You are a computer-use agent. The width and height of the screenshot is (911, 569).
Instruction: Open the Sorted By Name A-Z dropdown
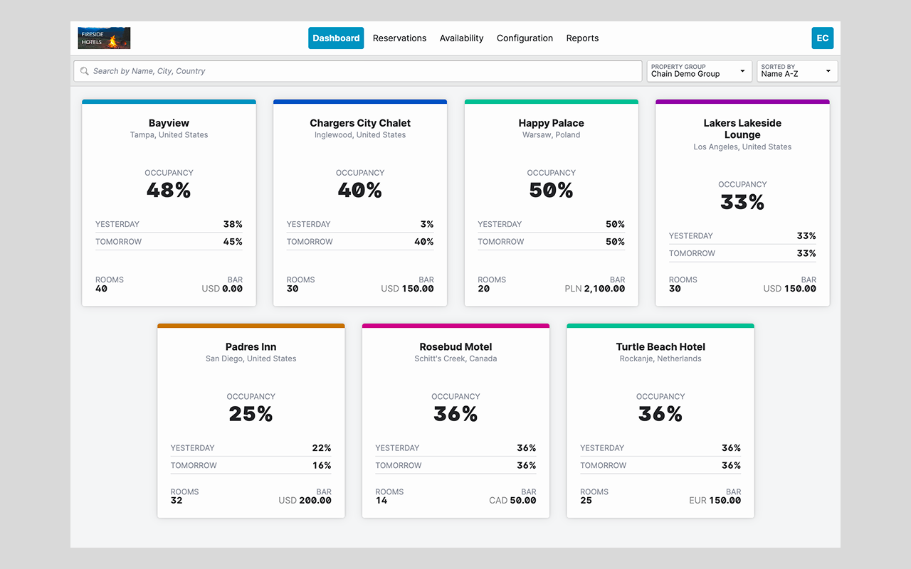click(797, 71)
